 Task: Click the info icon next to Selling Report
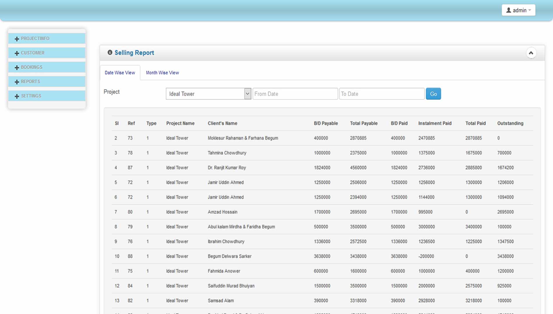click(x=110, y=52)
